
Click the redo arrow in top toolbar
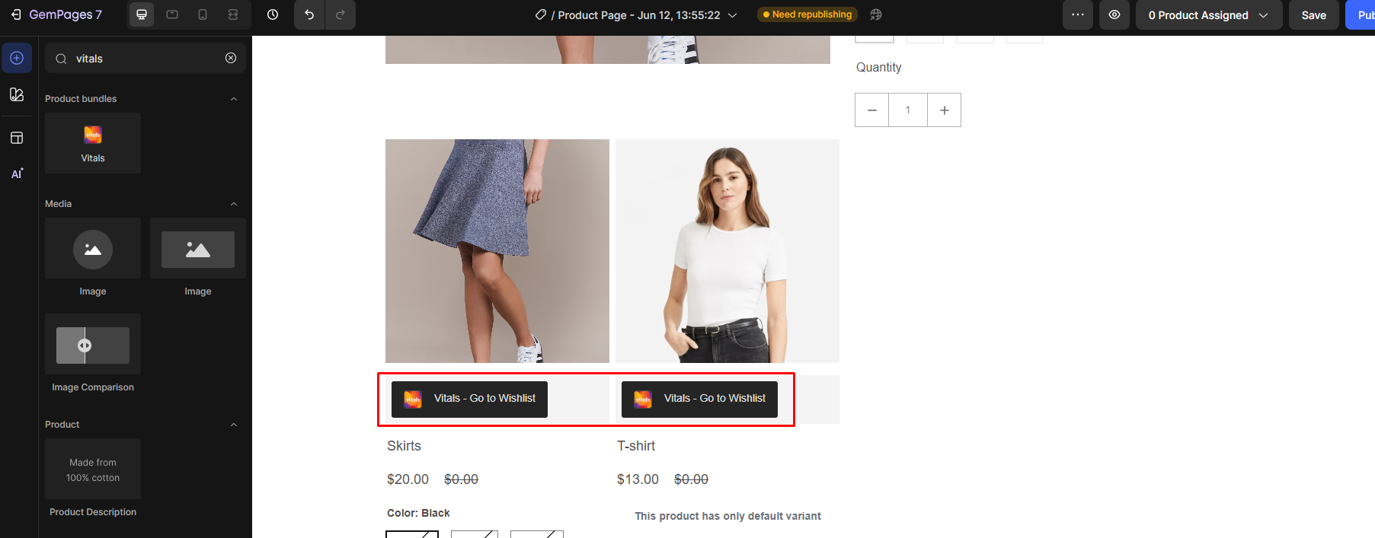[x=341, y=15]
